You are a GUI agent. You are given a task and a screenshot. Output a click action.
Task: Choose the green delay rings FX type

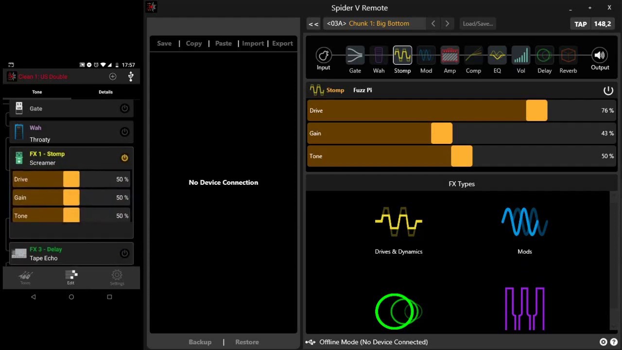(x=398, y=311)
